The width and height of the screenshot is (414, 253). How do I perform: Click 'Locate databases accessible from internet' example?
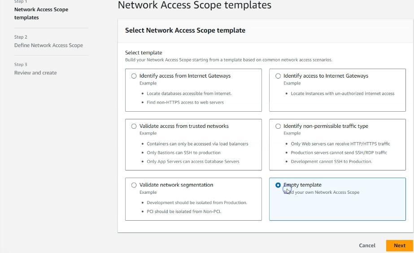click(189, 93)
